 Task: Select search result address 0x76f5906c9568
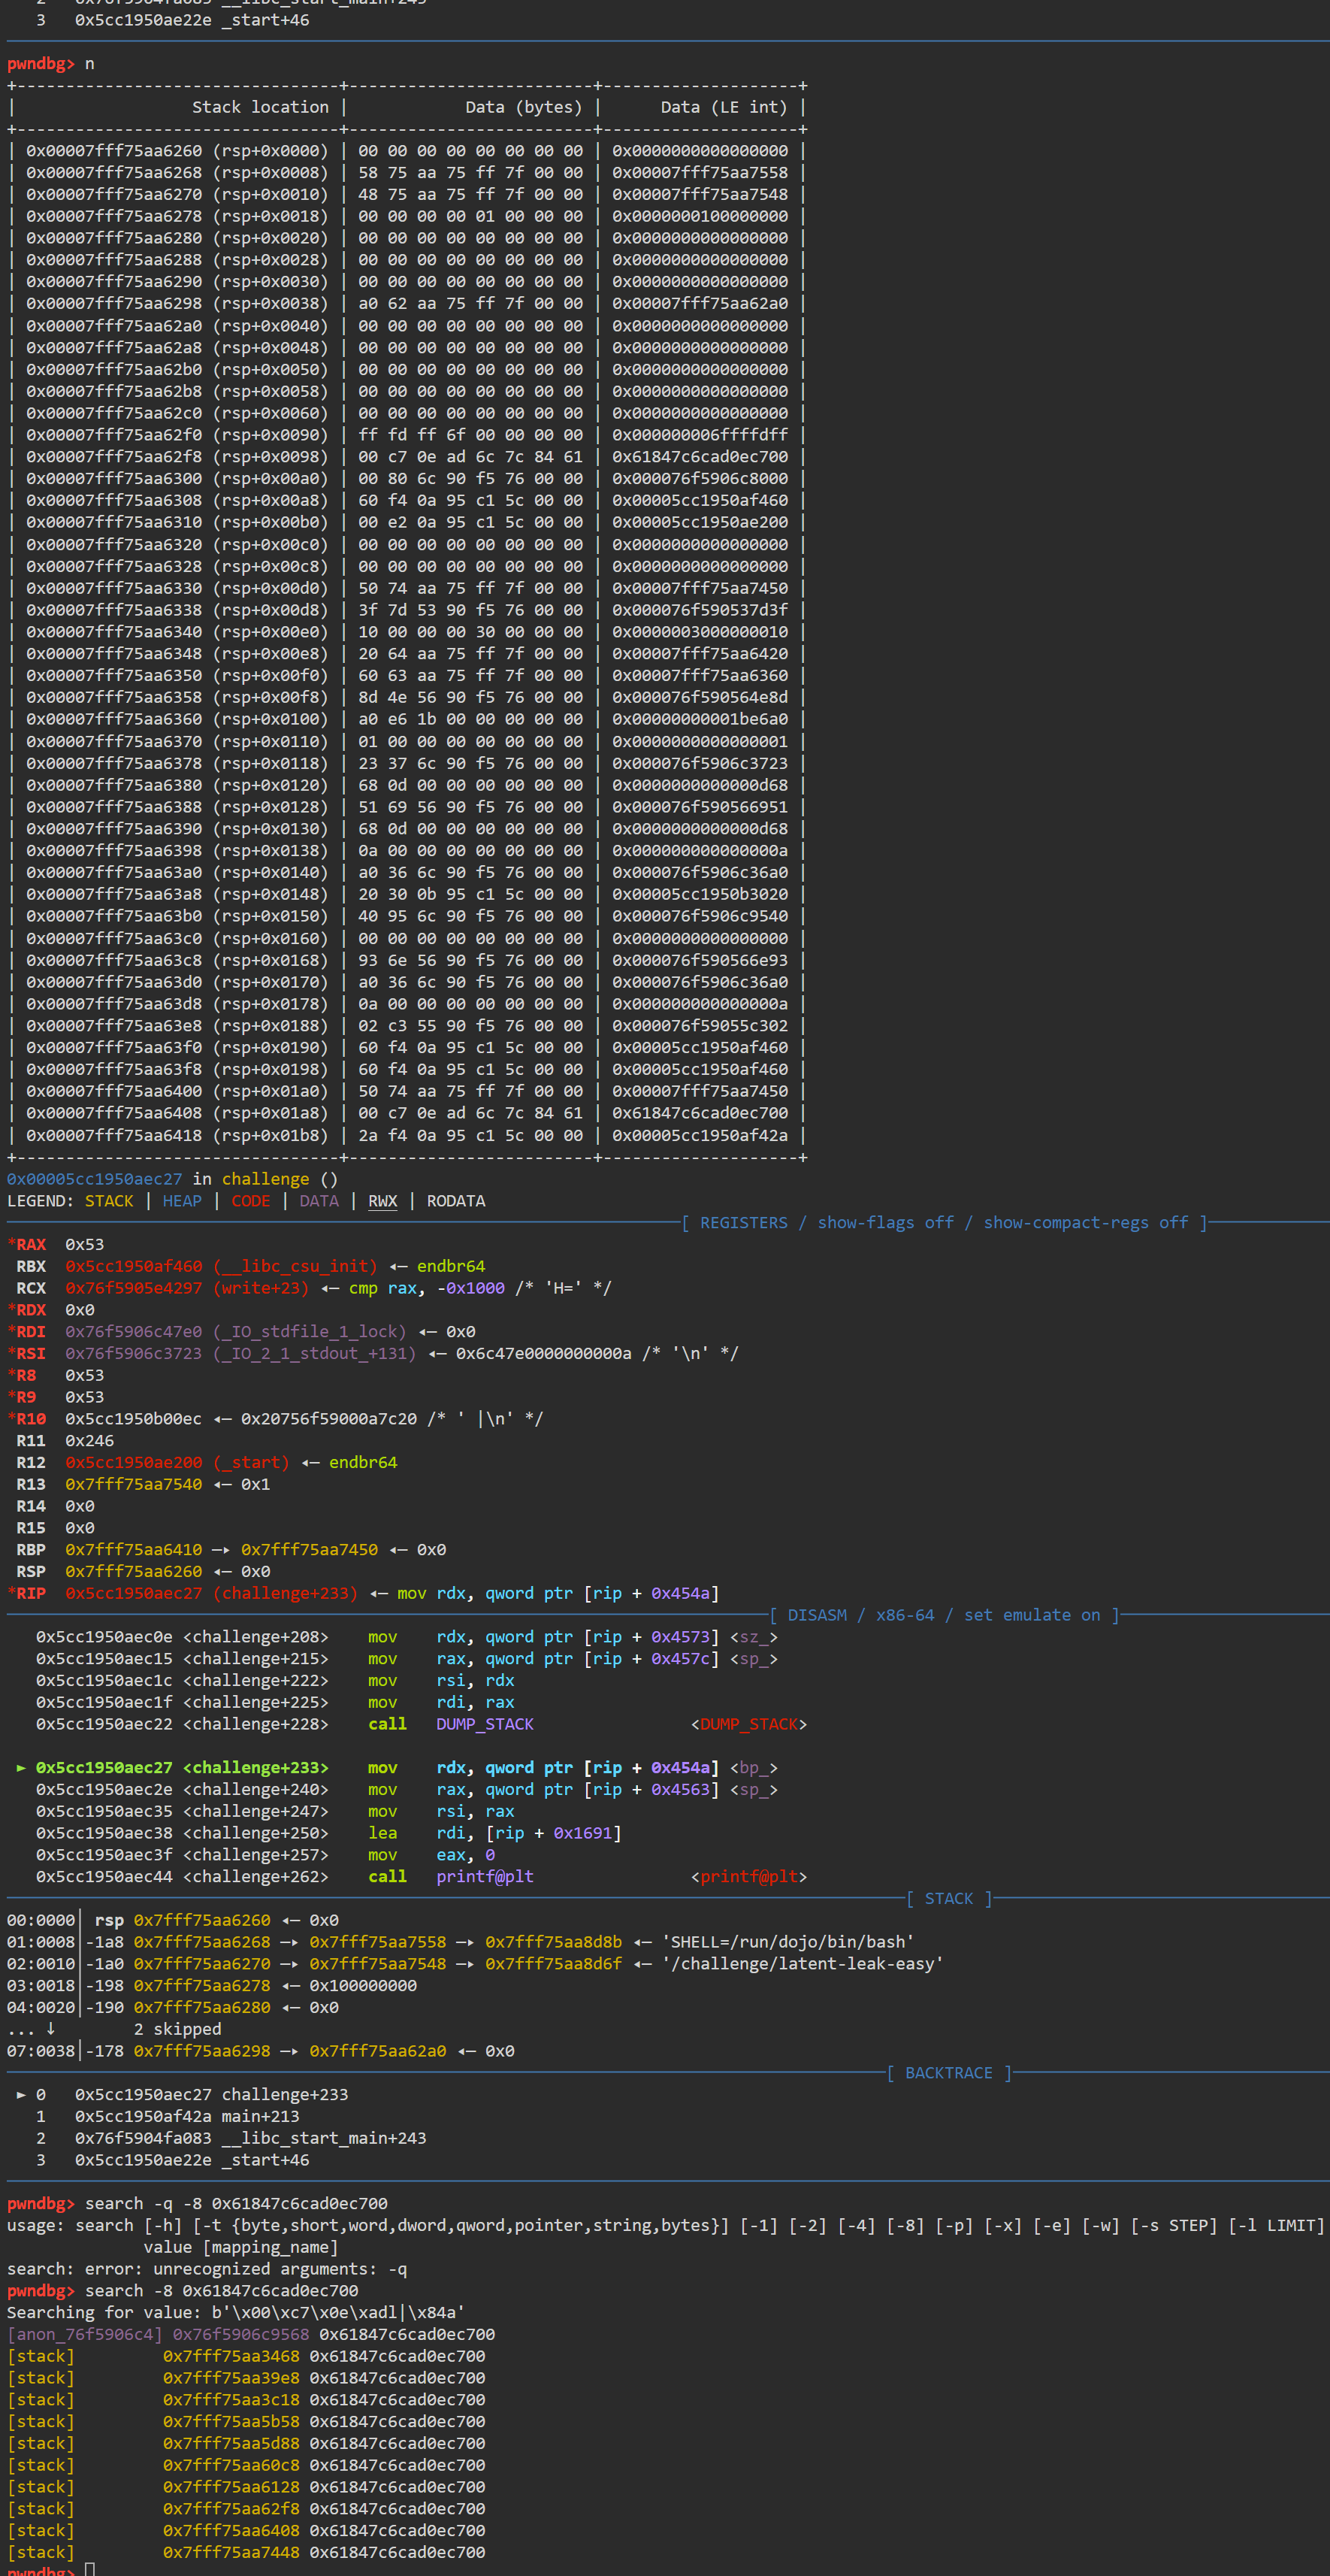pos(241,2334)
